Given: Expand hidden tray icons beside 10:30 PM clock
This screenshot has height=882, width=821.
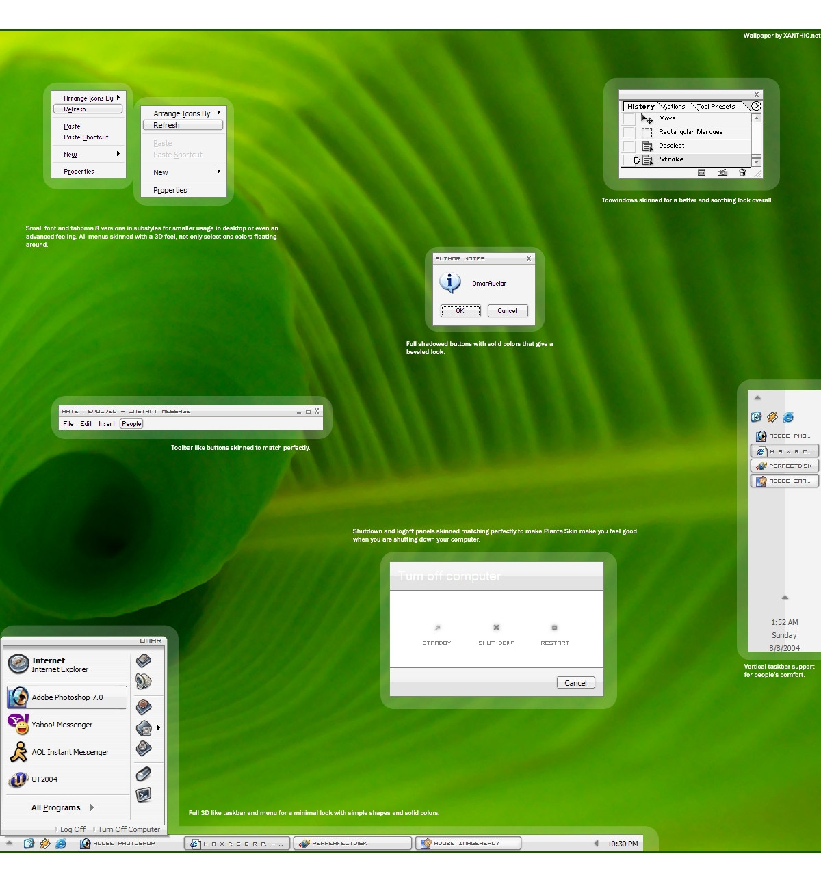Looking at the screenshot, I should (596, 844).
